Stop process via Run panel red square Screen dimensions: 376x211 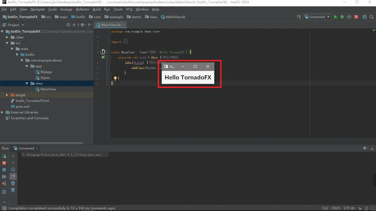(x=4, y=163)
